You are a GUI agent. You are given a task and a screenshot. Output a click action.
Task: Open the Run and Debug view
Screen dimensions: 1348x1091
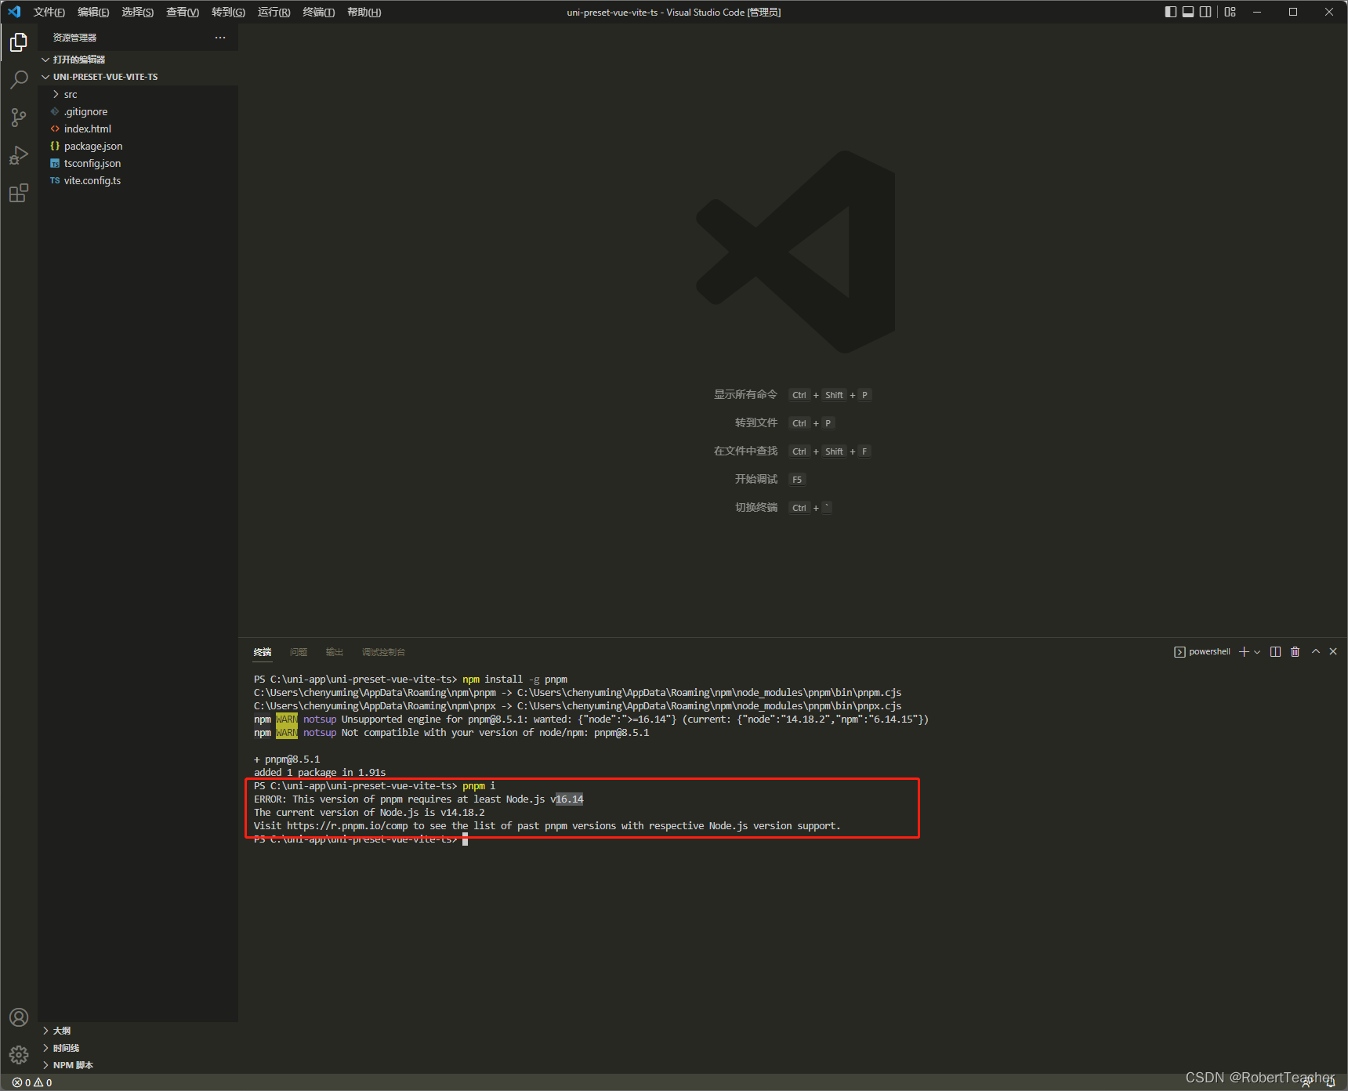[19, 155]
